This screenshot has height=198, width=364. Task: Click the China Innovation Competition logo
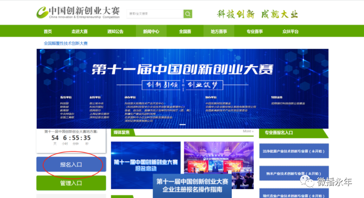tap(78, 13)
